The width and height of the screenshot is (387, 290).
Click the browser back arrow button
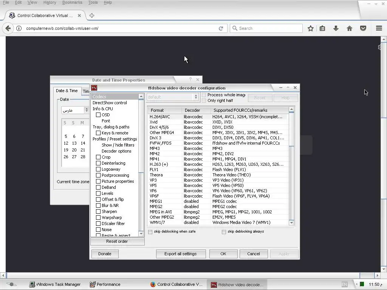click(8, 28)
